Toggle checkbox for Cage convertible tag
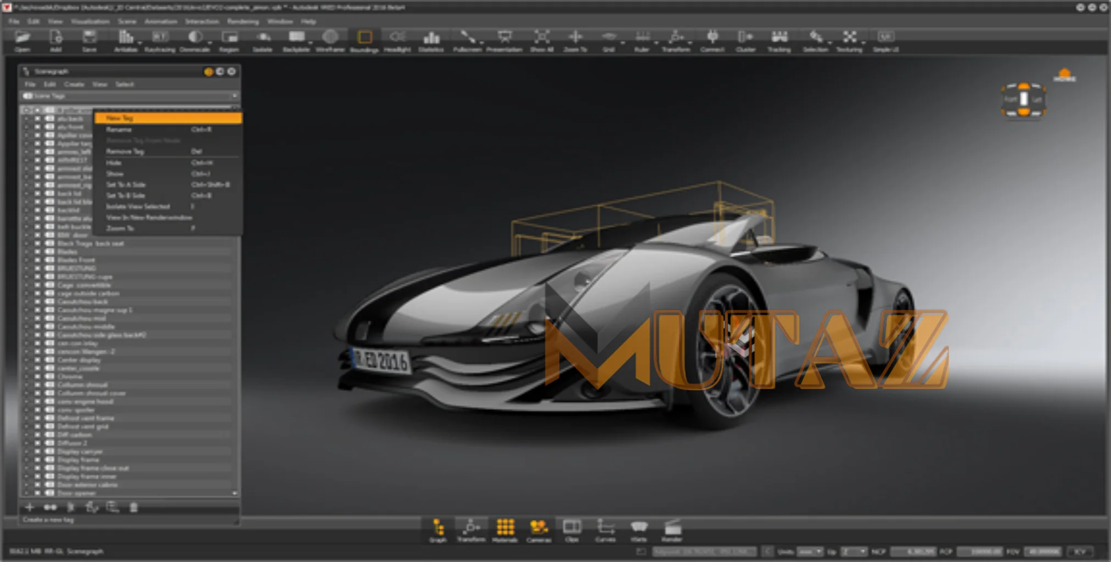This screenshot has height=562, width=1111. (38, 285)
